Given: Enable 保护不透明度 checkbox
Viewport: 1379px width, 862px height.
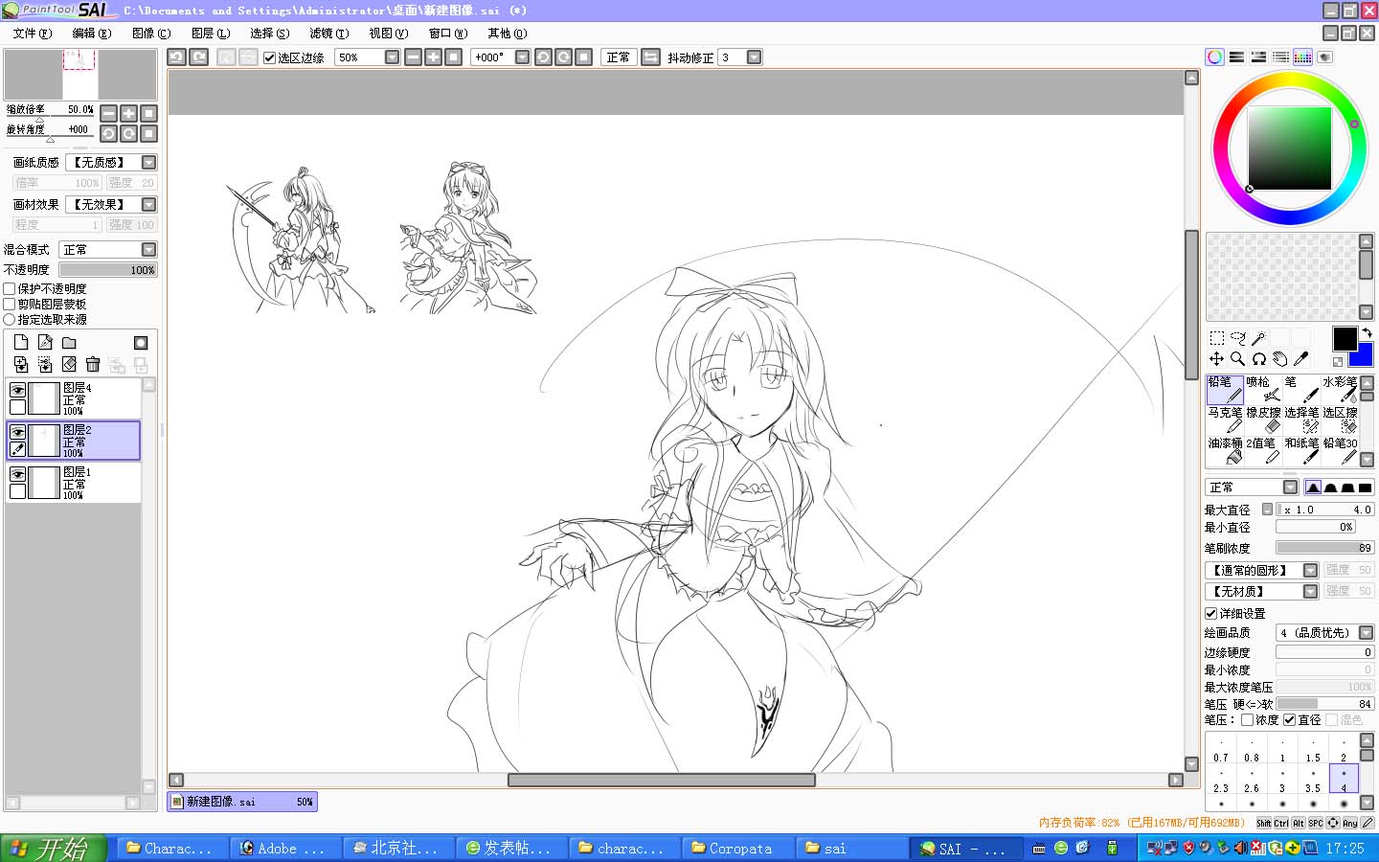Looking at the screenshot, I should click(10, 288).
